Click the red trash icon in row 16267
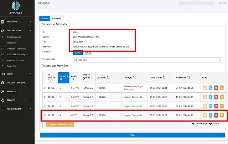The height and width of the screenshot is (144, 228). (x=216, y=115)
